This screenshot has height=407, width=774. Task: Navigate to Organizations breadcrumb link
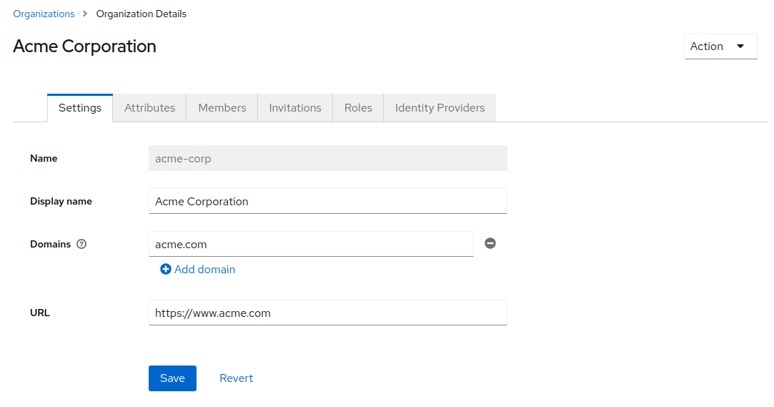(x=44, y=14)
